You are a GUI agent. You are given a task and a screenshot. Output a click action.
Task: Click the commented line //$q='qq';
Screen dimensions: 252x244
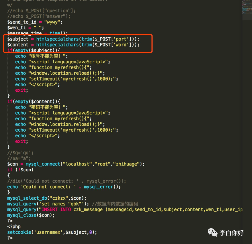20,153
